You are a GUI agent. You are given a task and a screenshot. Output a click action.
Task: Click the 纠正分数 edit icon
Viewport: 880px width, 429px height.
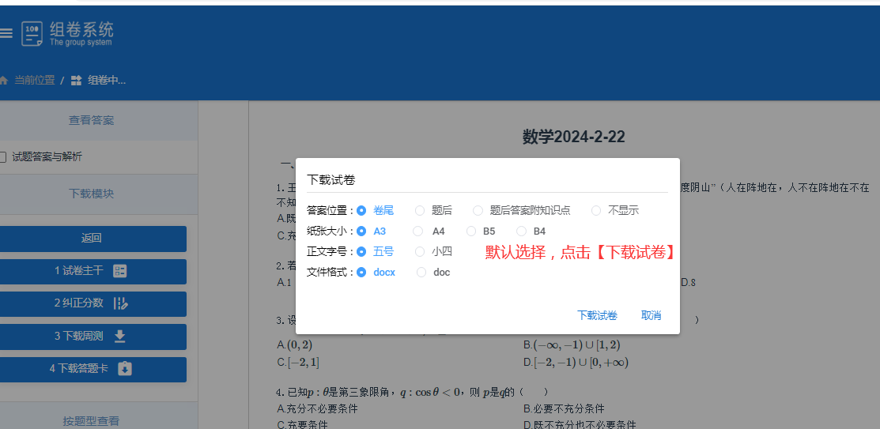120,303
